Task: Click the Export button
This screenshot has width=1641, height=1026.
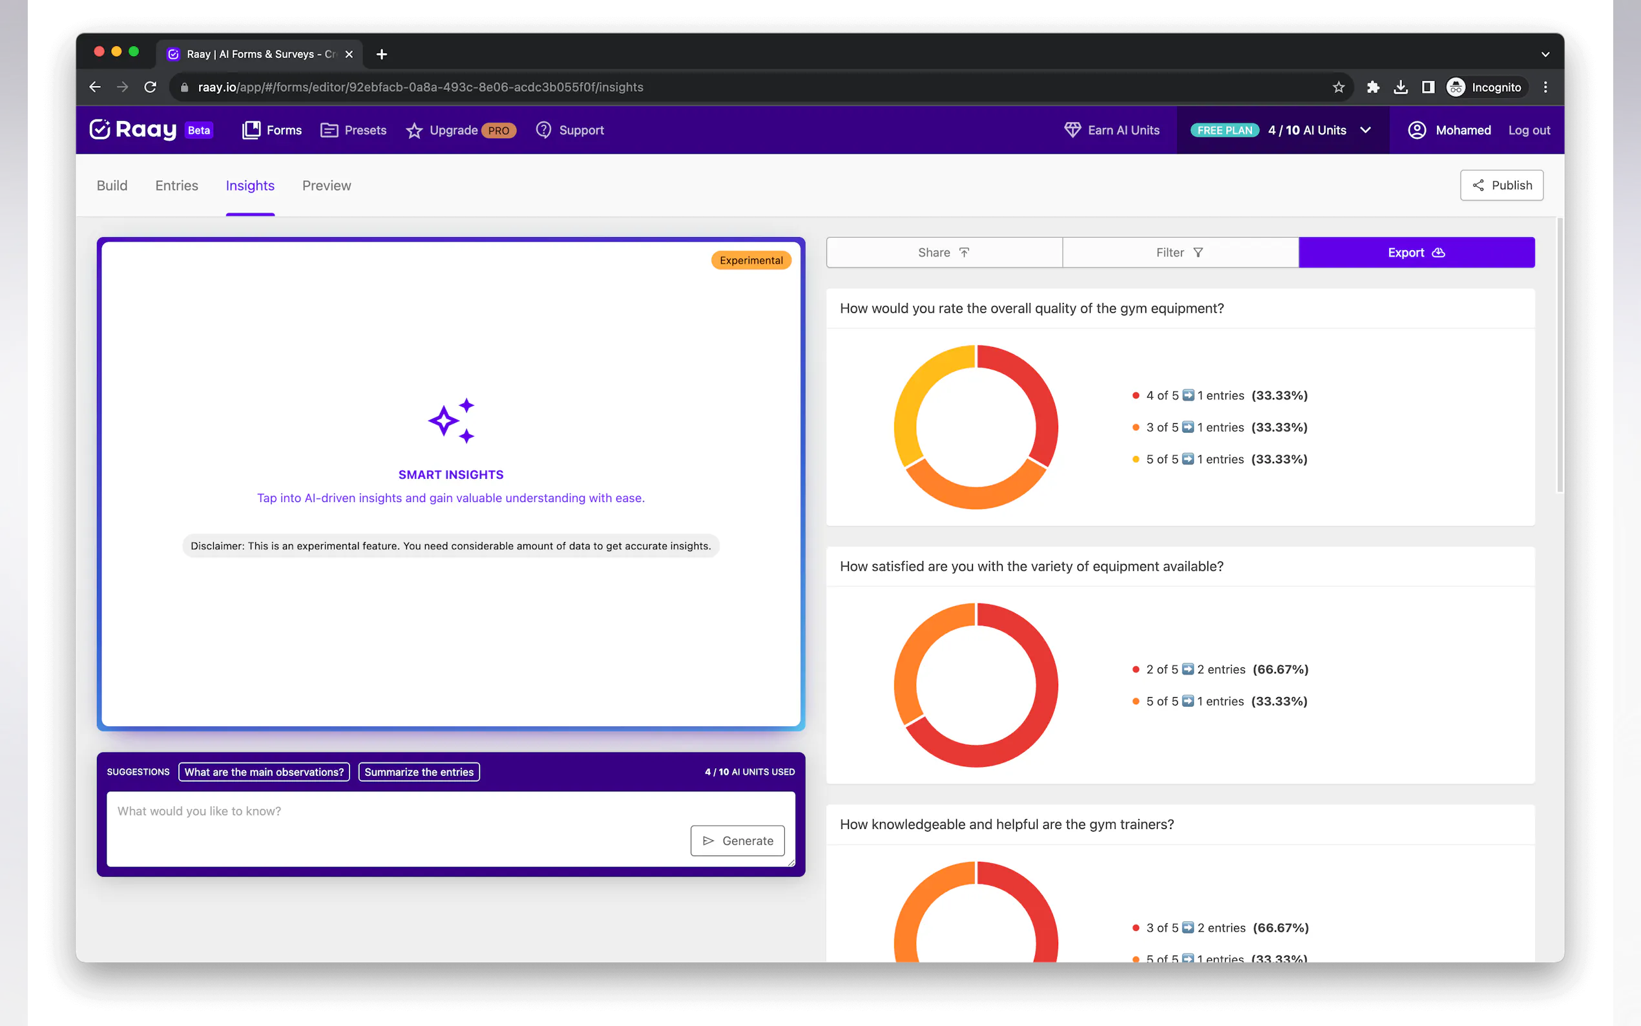Action: coord(1416,253)
